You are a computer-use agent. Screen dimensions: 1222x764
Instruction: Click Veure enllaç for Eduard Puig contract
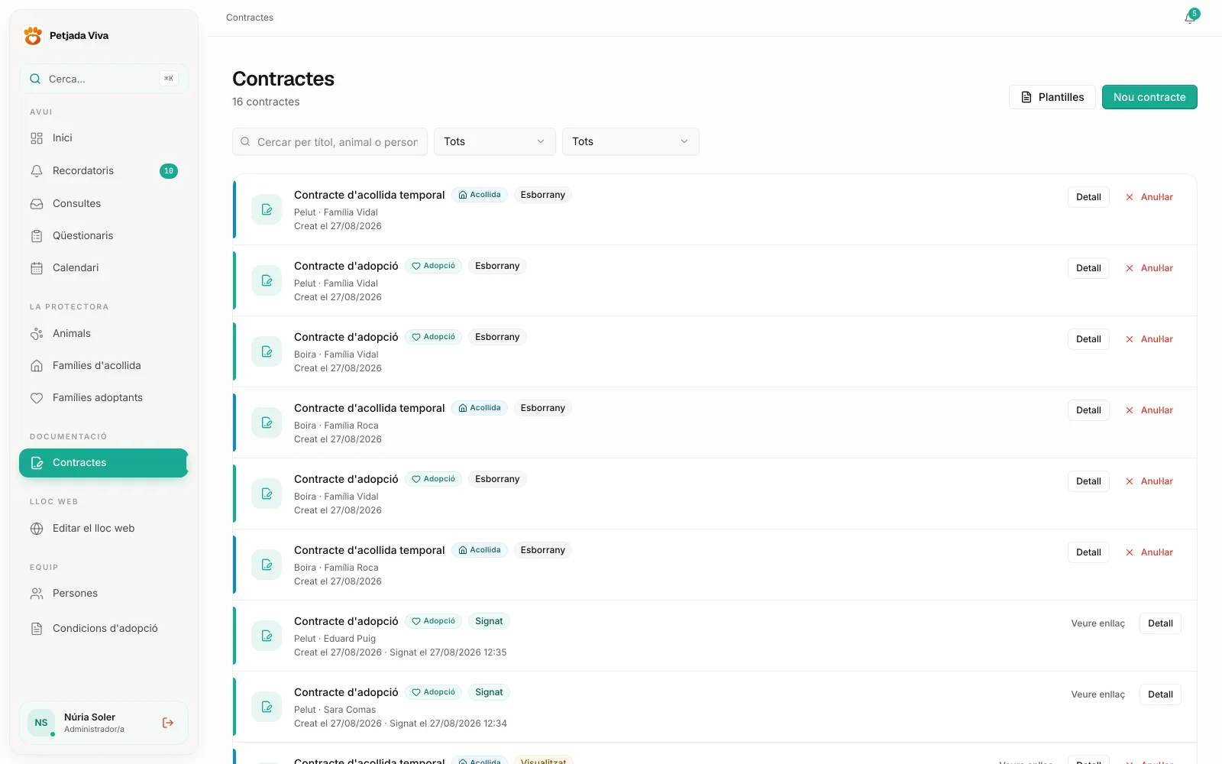point(1098,623)
